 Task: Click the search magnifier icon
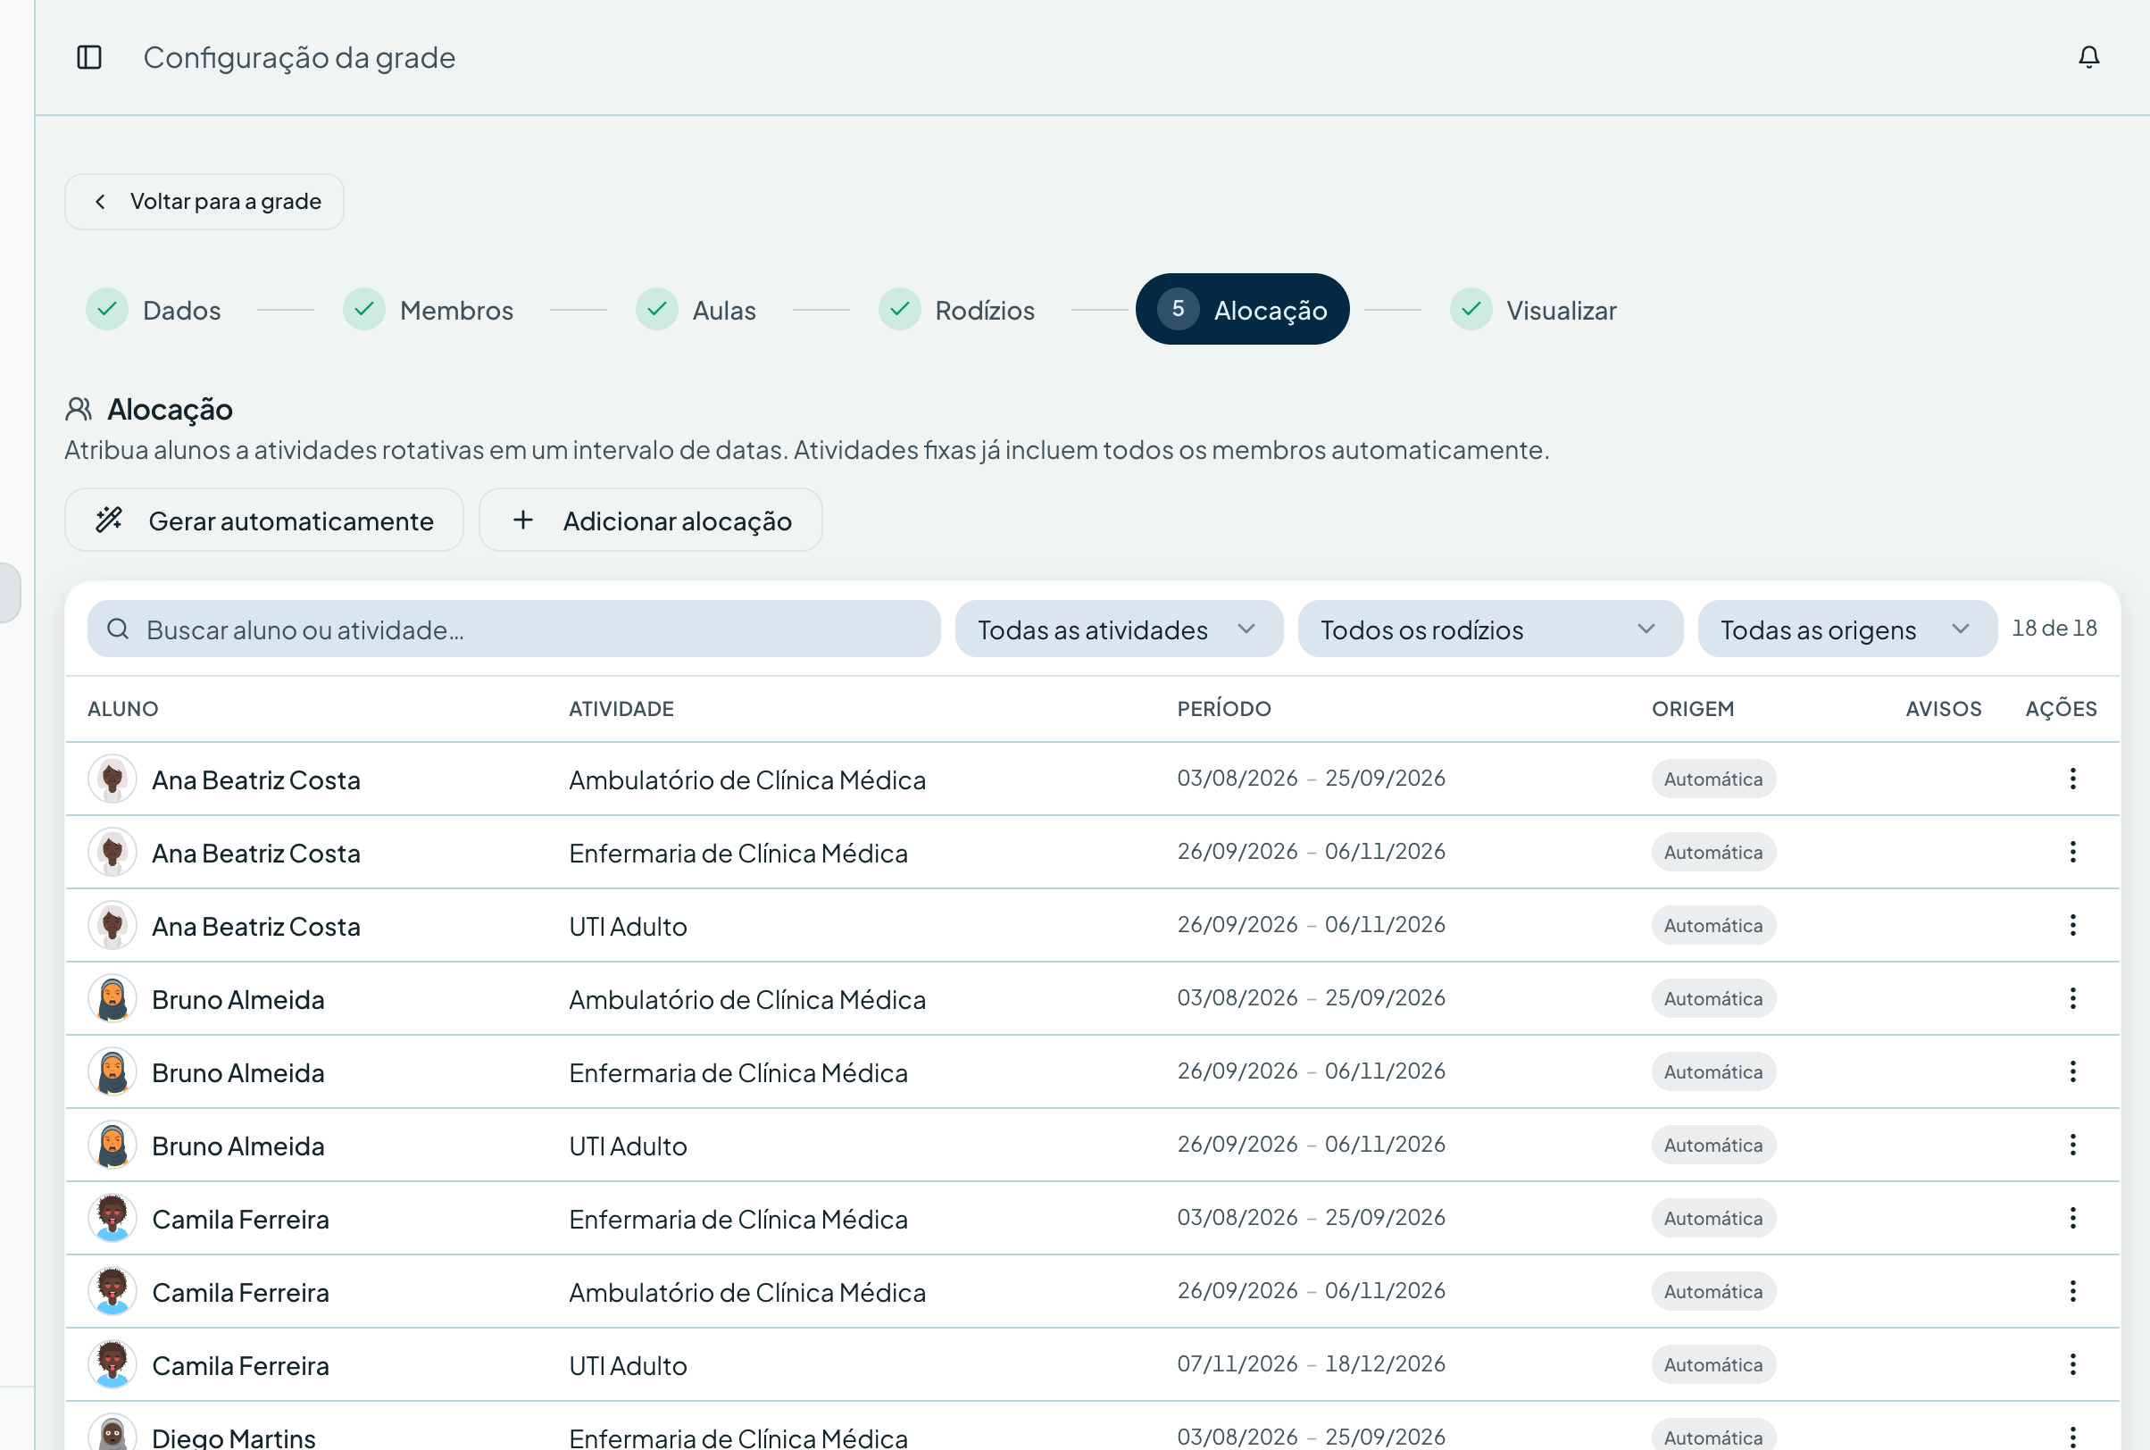(118, 629)
